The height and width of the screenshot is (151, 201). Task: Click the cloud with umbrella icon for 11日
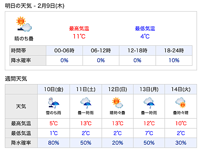(86, 103)
